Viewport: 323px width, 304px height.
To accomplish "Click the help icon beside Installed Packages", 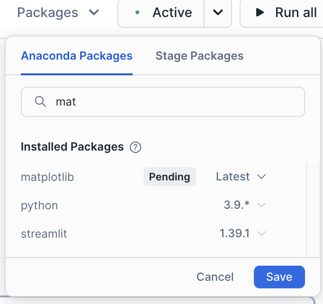I will coord(135,147).
